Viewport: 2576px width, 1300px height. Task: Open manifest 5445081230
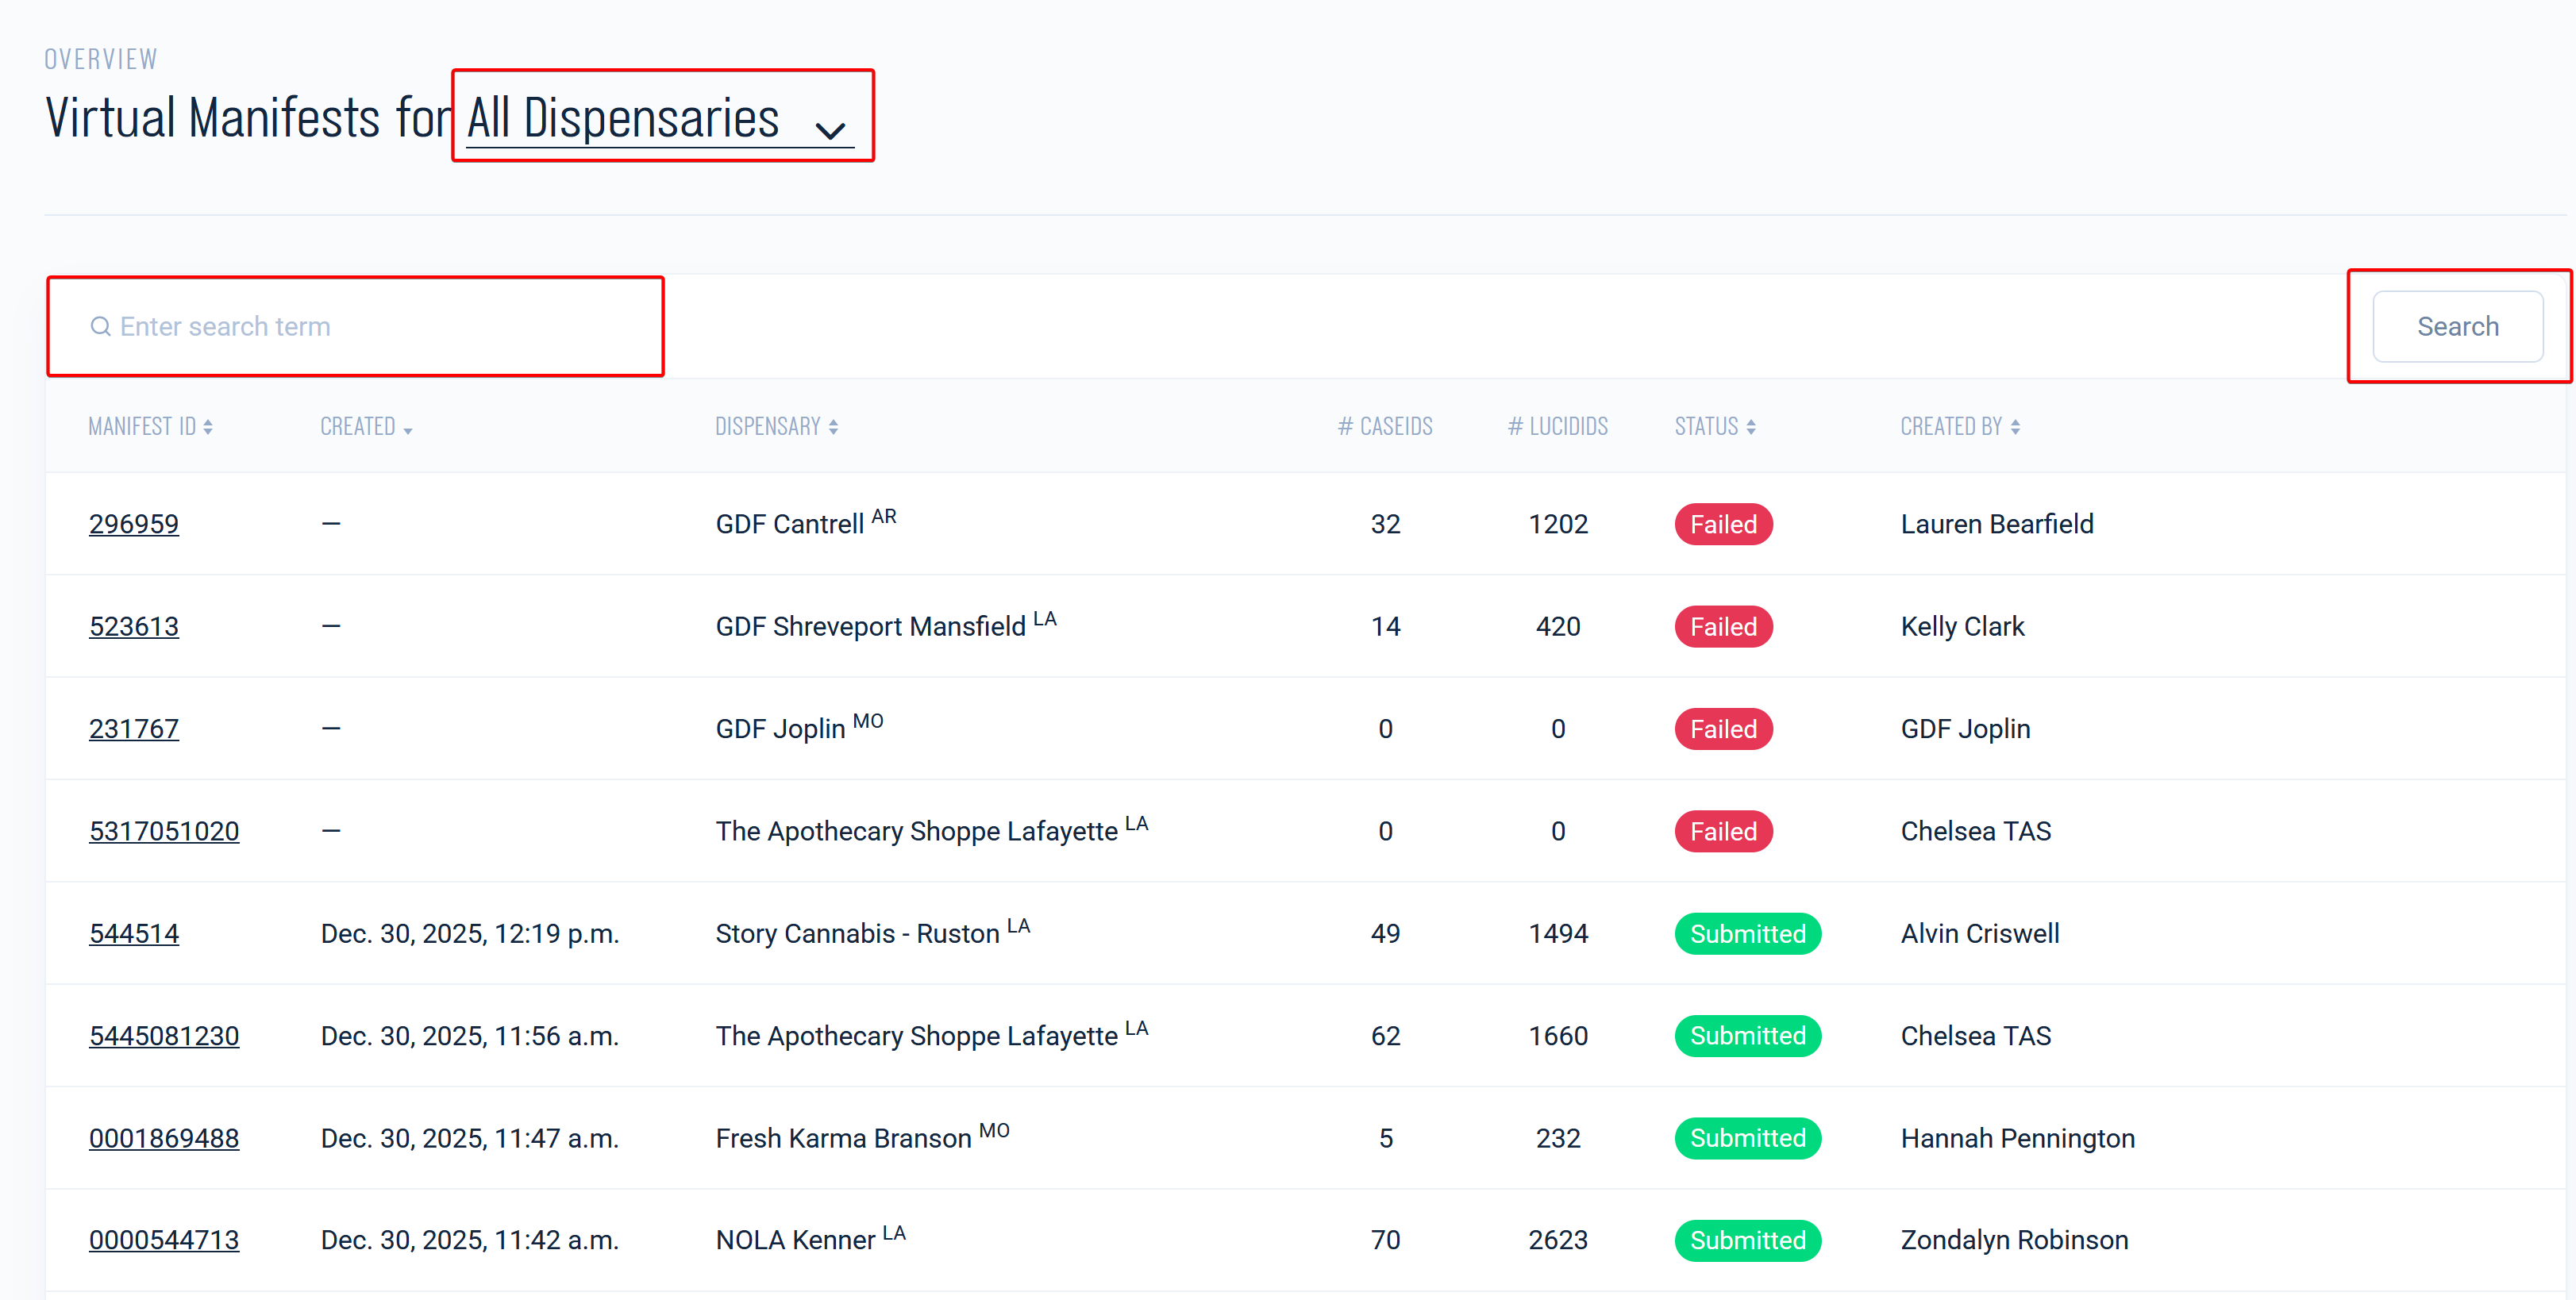[x=164, y=1036]
